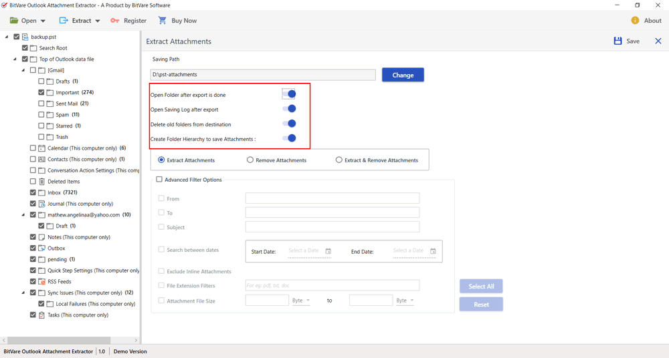Enable the Advanced Filter Options checkbox
Image resolution: width=669 pixels, height=358 pixels.
click(159, 180)
